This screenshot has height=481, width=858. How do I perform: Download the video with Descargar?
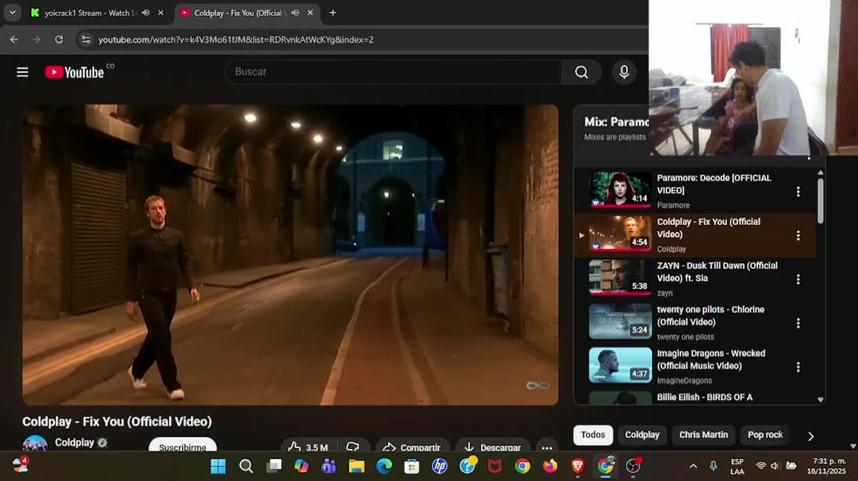[x=492, y=447]
